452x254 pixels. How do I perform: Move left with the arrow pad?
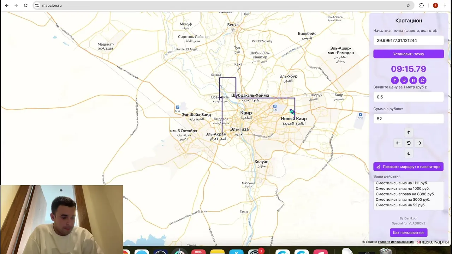pyautogui.click(x=398, y=143)
